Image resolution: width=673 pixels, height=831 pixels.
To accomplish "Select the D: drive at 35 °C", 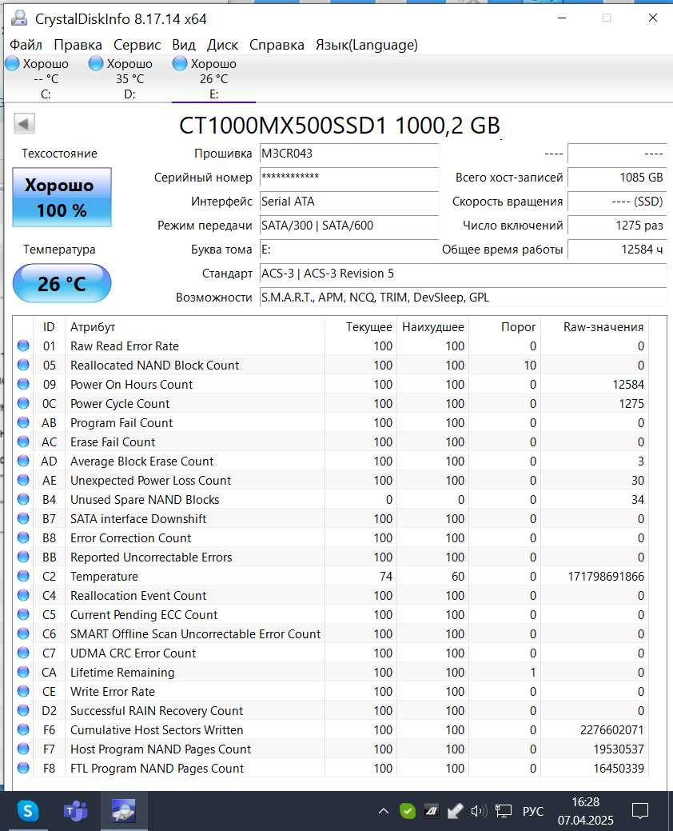I will 121,78.
